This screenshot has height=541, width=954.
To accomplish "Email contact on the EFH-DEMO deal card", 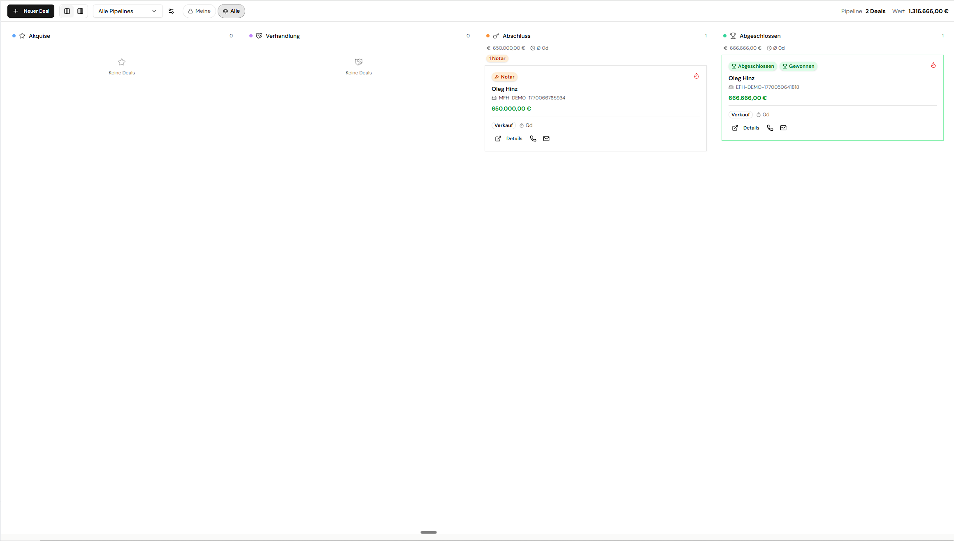I will [x=783, y=128].
